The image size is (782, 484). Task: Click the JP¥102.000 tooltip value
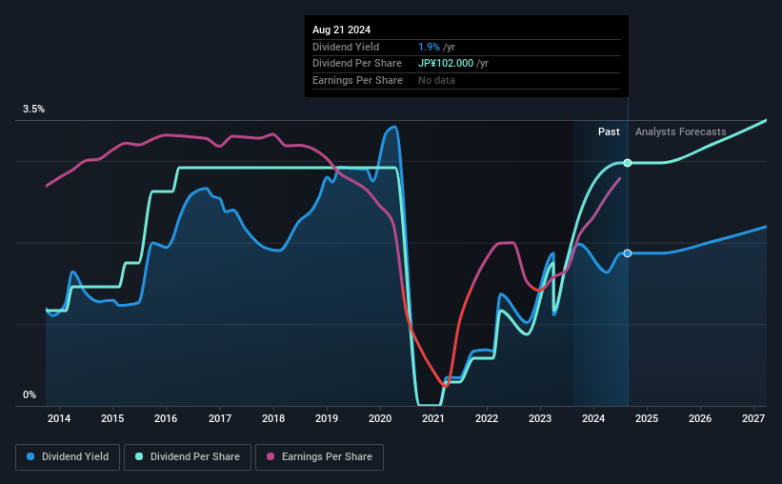(x=446, y=64)
